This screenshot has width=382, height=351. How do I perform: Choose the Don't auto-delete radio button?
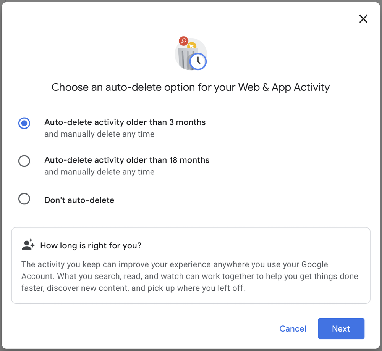24,199
